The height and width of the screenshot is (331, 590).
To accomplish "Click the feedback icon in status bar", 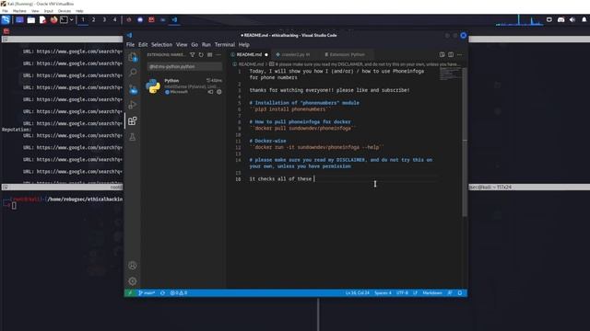I will point(450,293).
